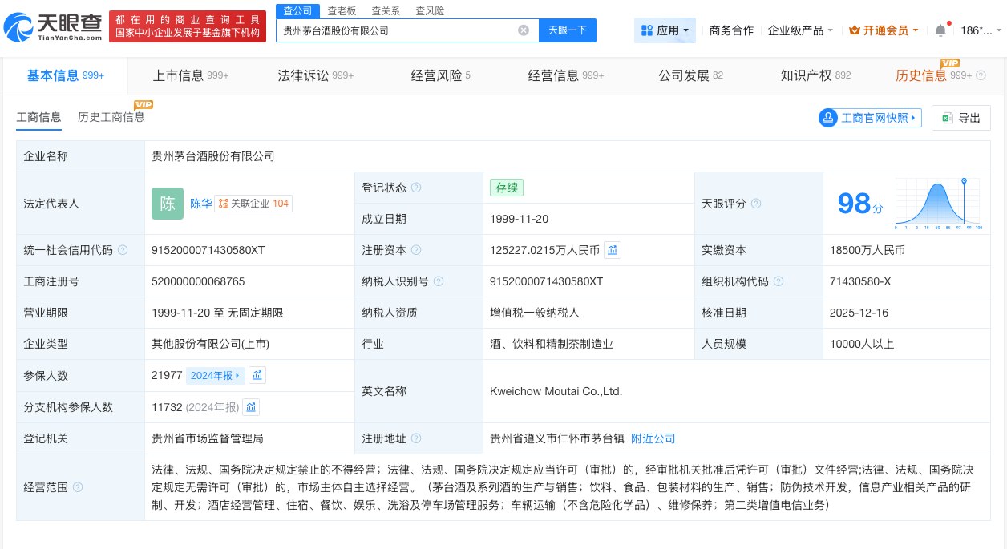The height and width of the screenshot is (549, 1007).
Task: Open 工商官网快照 snapshot
Action: tap(870, 118)
